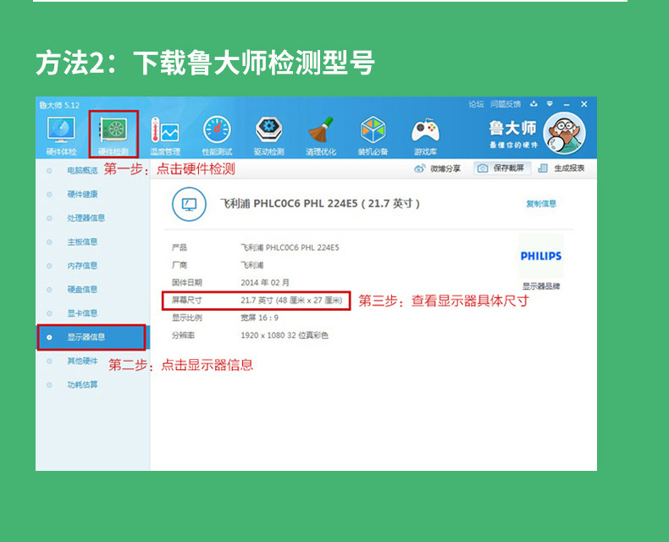Screen dimensions: 669x542
Task: Click the monitor icon beside 飞利浦 title
Action: pos(189,204)
